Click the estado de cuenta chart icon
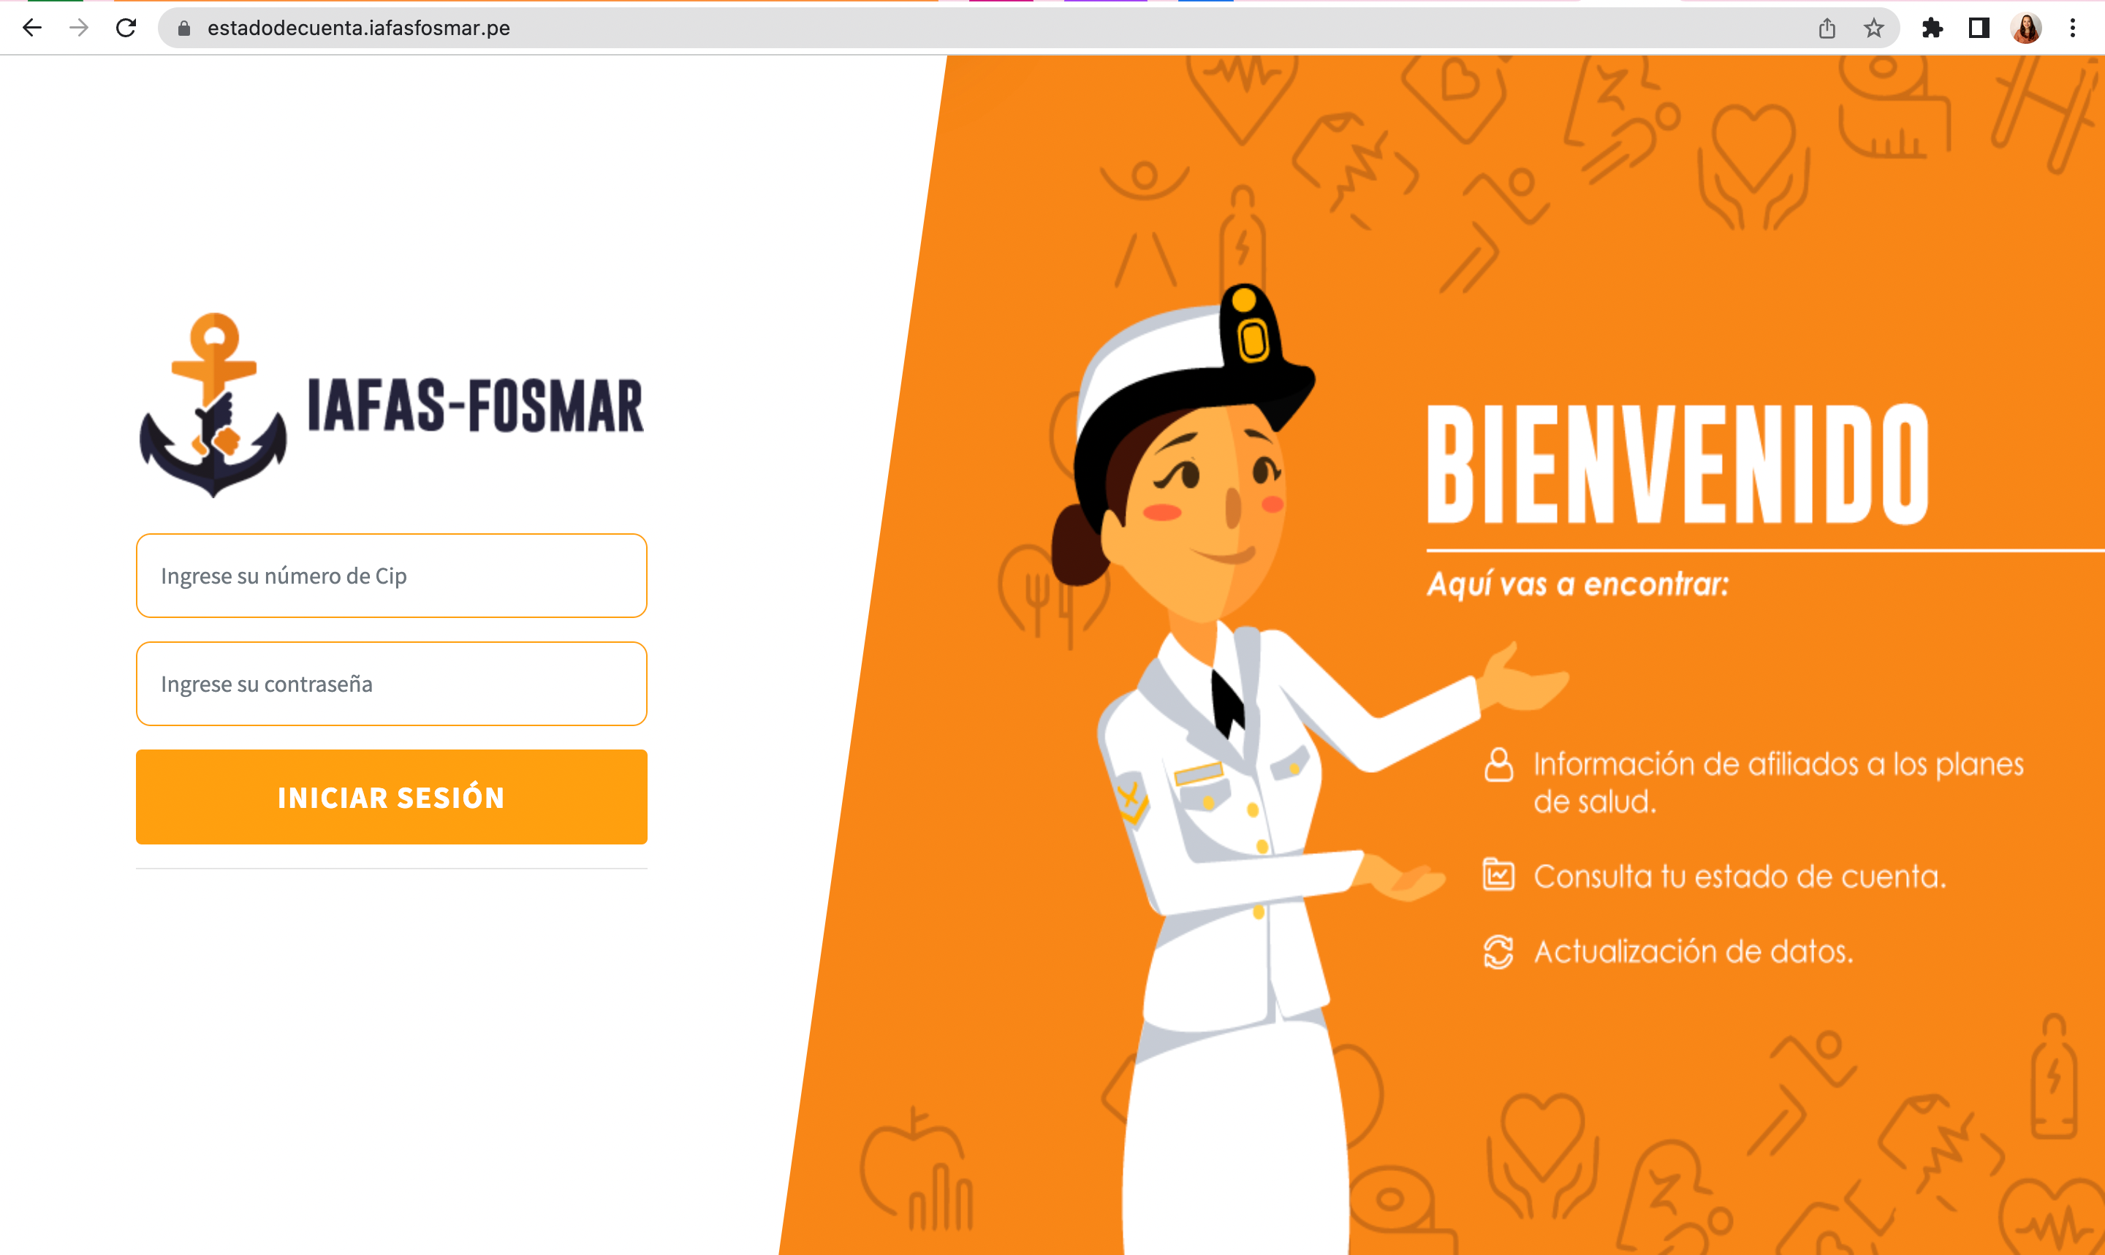This screenshot has width=2105, height=1255. click(x=1498, y=874)
